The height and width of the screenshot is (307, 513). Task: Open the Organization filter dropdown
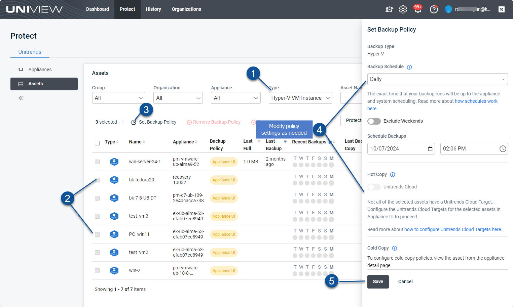pos(178,98)
